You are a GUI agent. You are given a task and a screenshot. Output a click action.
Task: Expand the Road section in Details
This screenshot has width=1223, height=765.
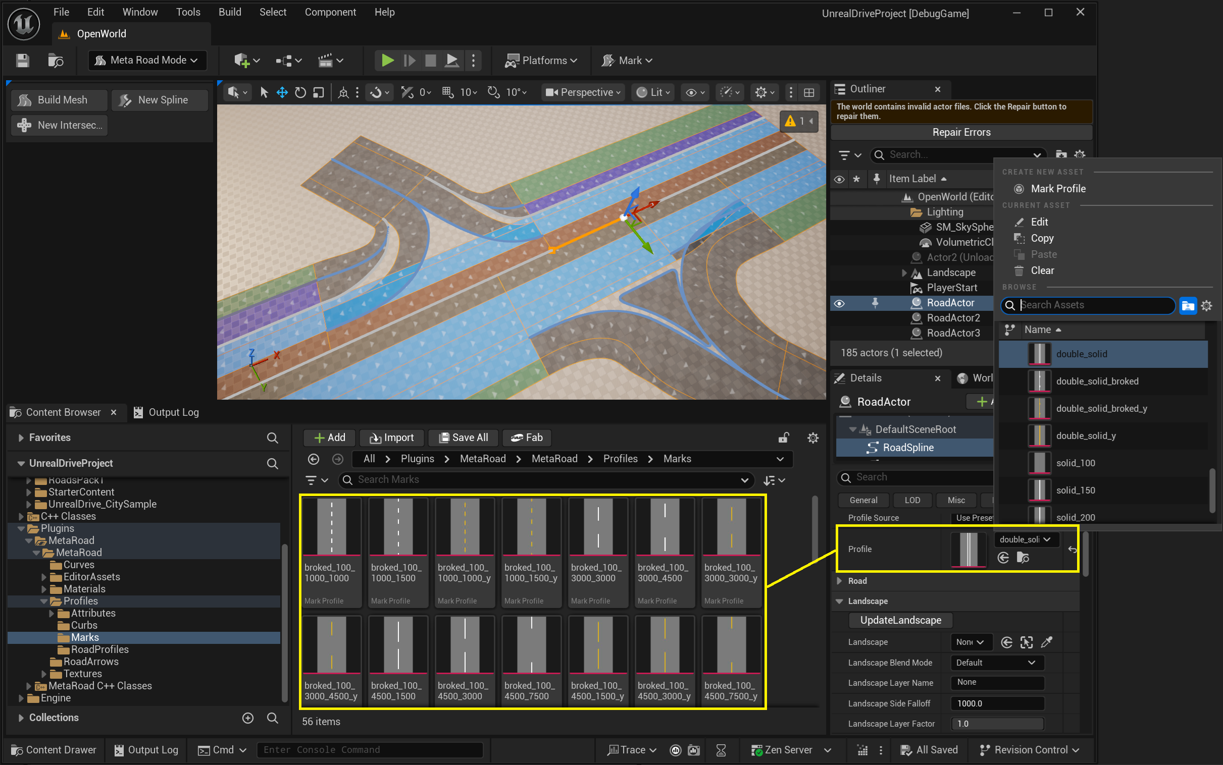coord(839,581)
